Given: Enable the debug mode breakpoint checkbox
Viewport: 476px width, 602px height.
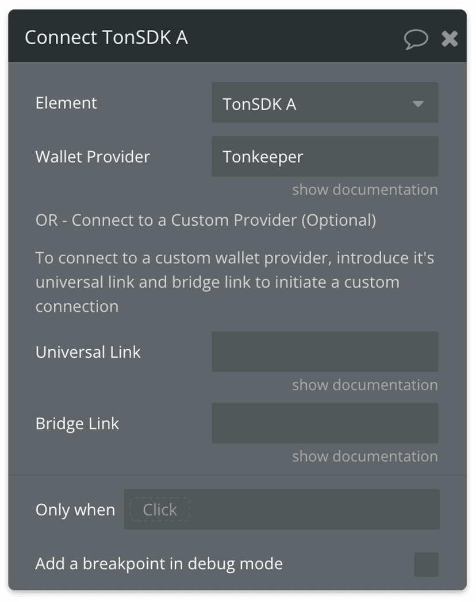Looking at the screenshot, I should [426, 565].
